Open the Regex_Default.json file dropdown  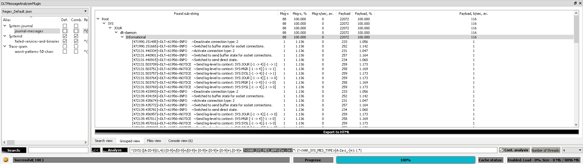(45, 11)
